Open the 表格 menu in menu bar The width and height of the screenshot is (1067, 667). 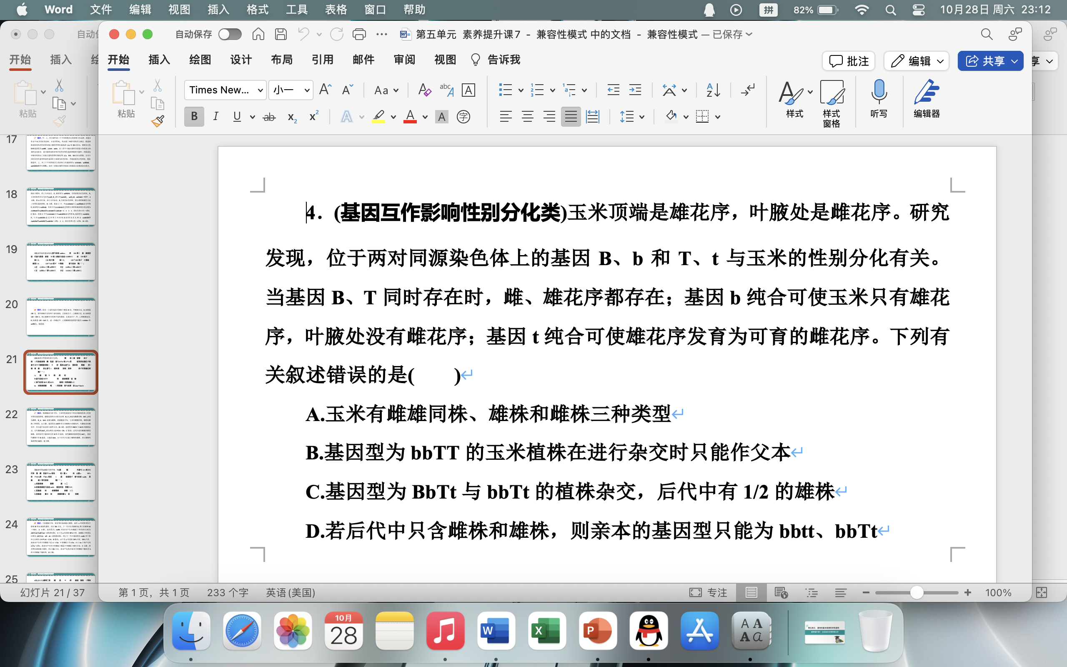click(336, 10)
